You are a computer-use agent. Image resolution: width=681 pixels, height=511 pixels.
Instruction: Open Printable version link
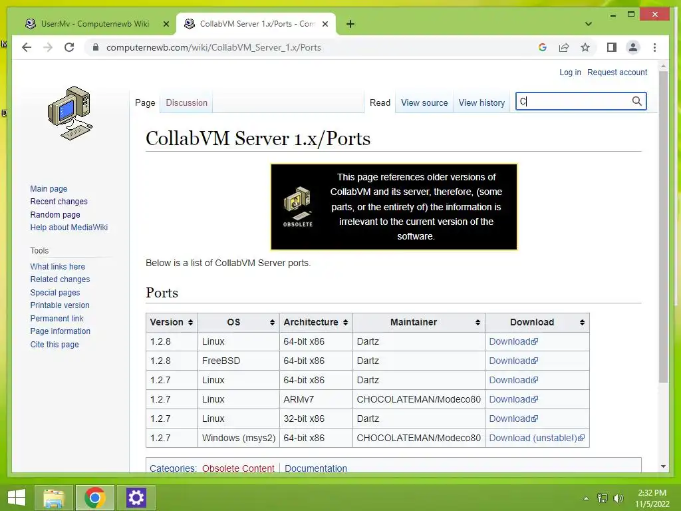tap(59, 305)
